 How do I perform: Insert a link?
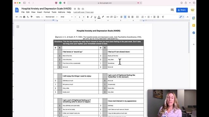108,17
